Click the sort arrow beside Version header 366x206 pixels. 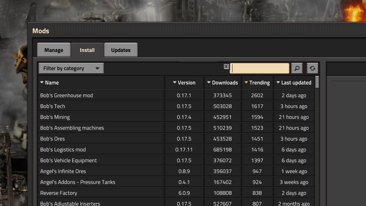pyautogui.click(x=175, y=83)
